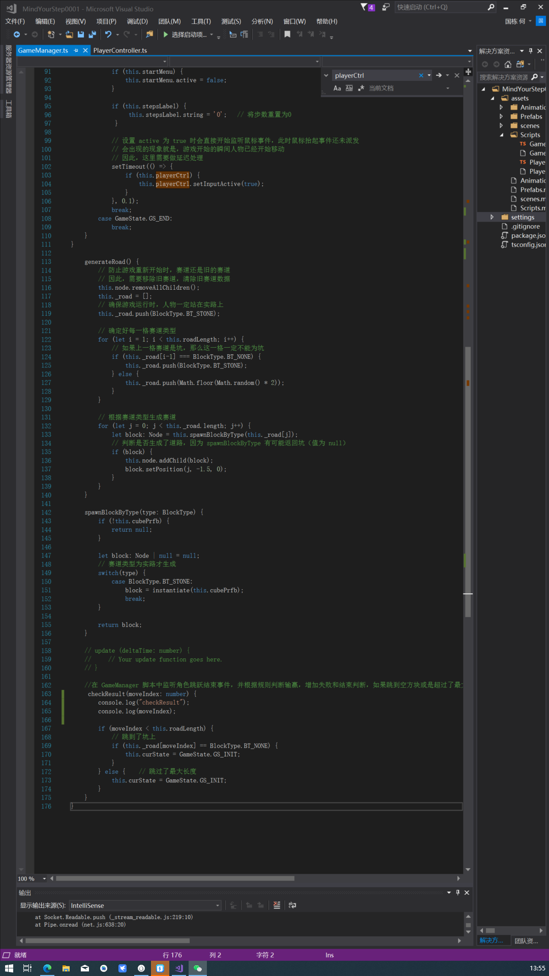Click the green Start debugging play icon
The width and height of the screenshot is (549, 976).
pyautogui.click(x=166, y=35)
